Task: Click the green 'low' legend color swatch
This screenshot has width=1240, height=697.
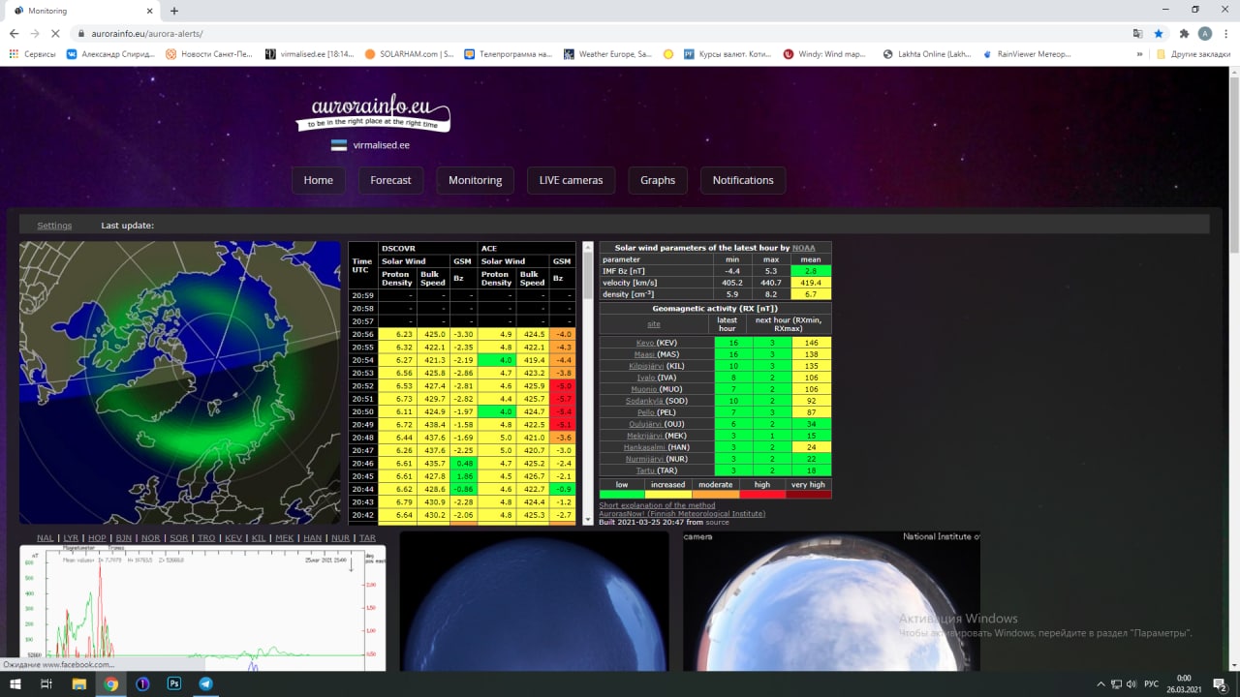Action: click(622, 495)
